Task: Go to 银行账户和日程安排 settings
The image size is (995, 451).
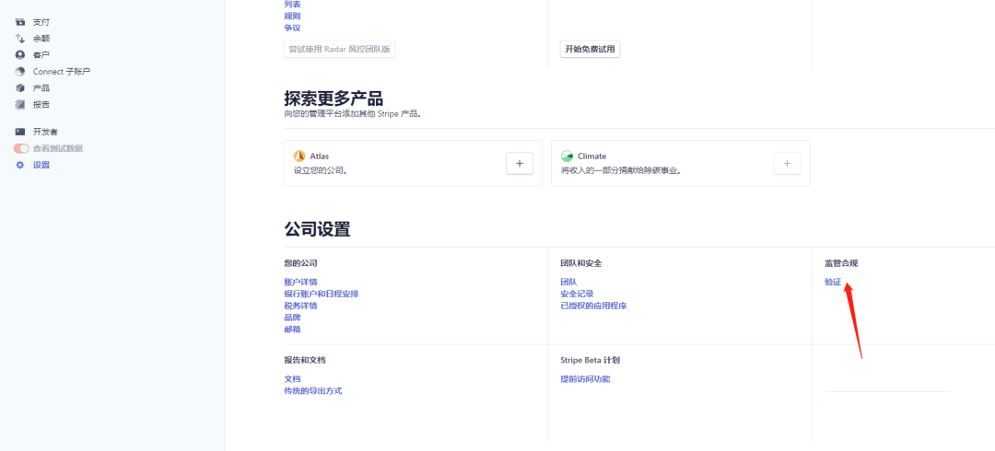Action: click(322, 294)
